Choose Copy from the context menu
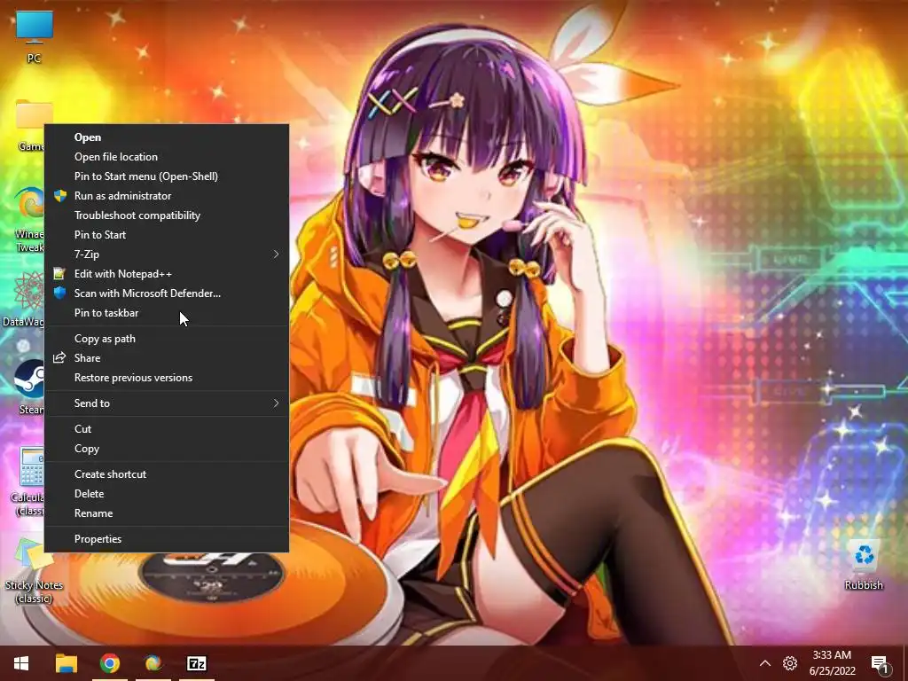The height and width of the screenshot is (681, 908). [167, 449]
